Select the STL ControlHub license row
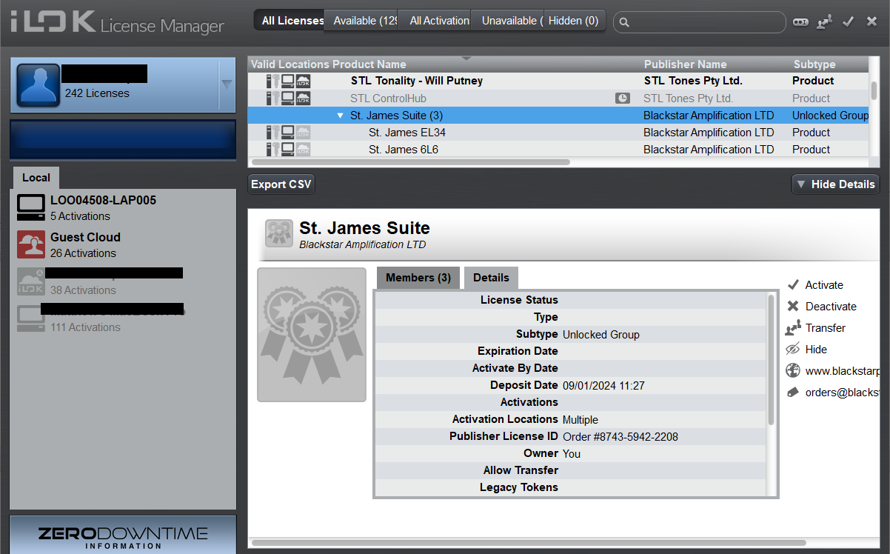The width and height of the screenshot is (890, 554). (x=558, y=99)
